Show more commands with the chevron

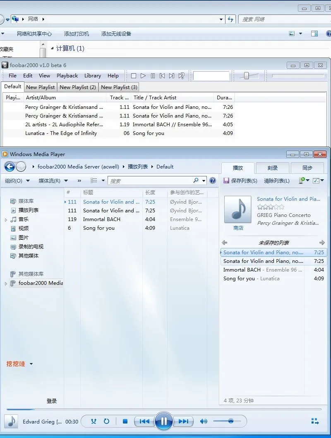tap(79, 181)
